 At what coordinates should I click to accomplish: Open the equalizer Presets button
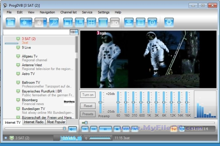pyautogui.click(x=88, y=114)
